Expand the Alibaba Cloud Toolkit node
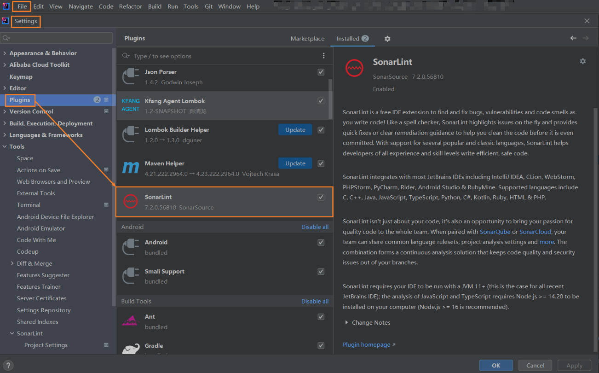Screen dimensions: 599x373 pos(5,64)
